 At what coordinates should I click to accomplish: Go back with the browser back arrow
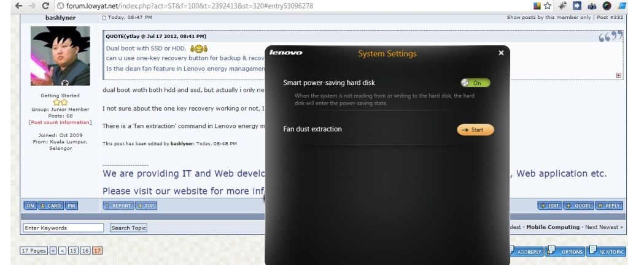click(x=18, y=6)
